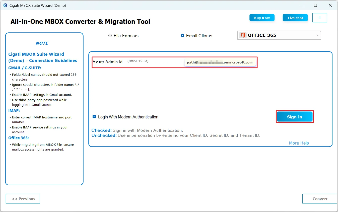This screenshot has height=212, width=338.
Task: Minimize the MBOX Suite Wizard window
Action: 301,5
